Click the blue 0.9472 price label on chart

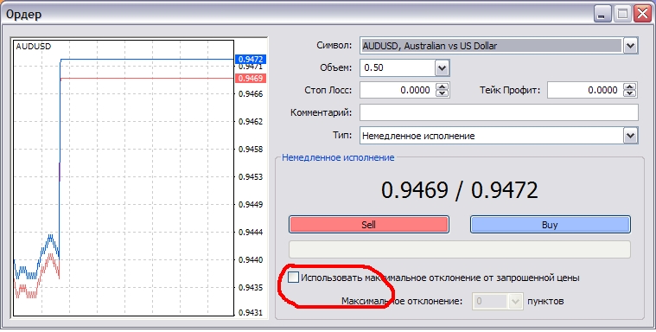(x=250, y=60)
